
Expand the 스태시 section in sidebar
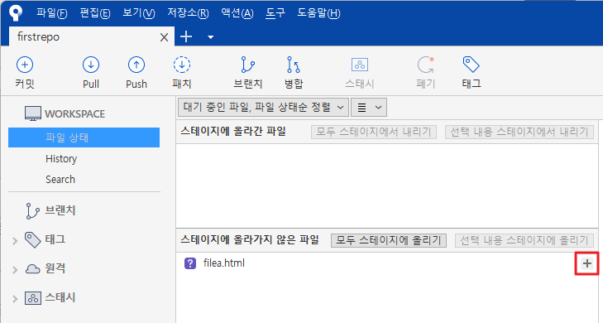coord(15,299)
